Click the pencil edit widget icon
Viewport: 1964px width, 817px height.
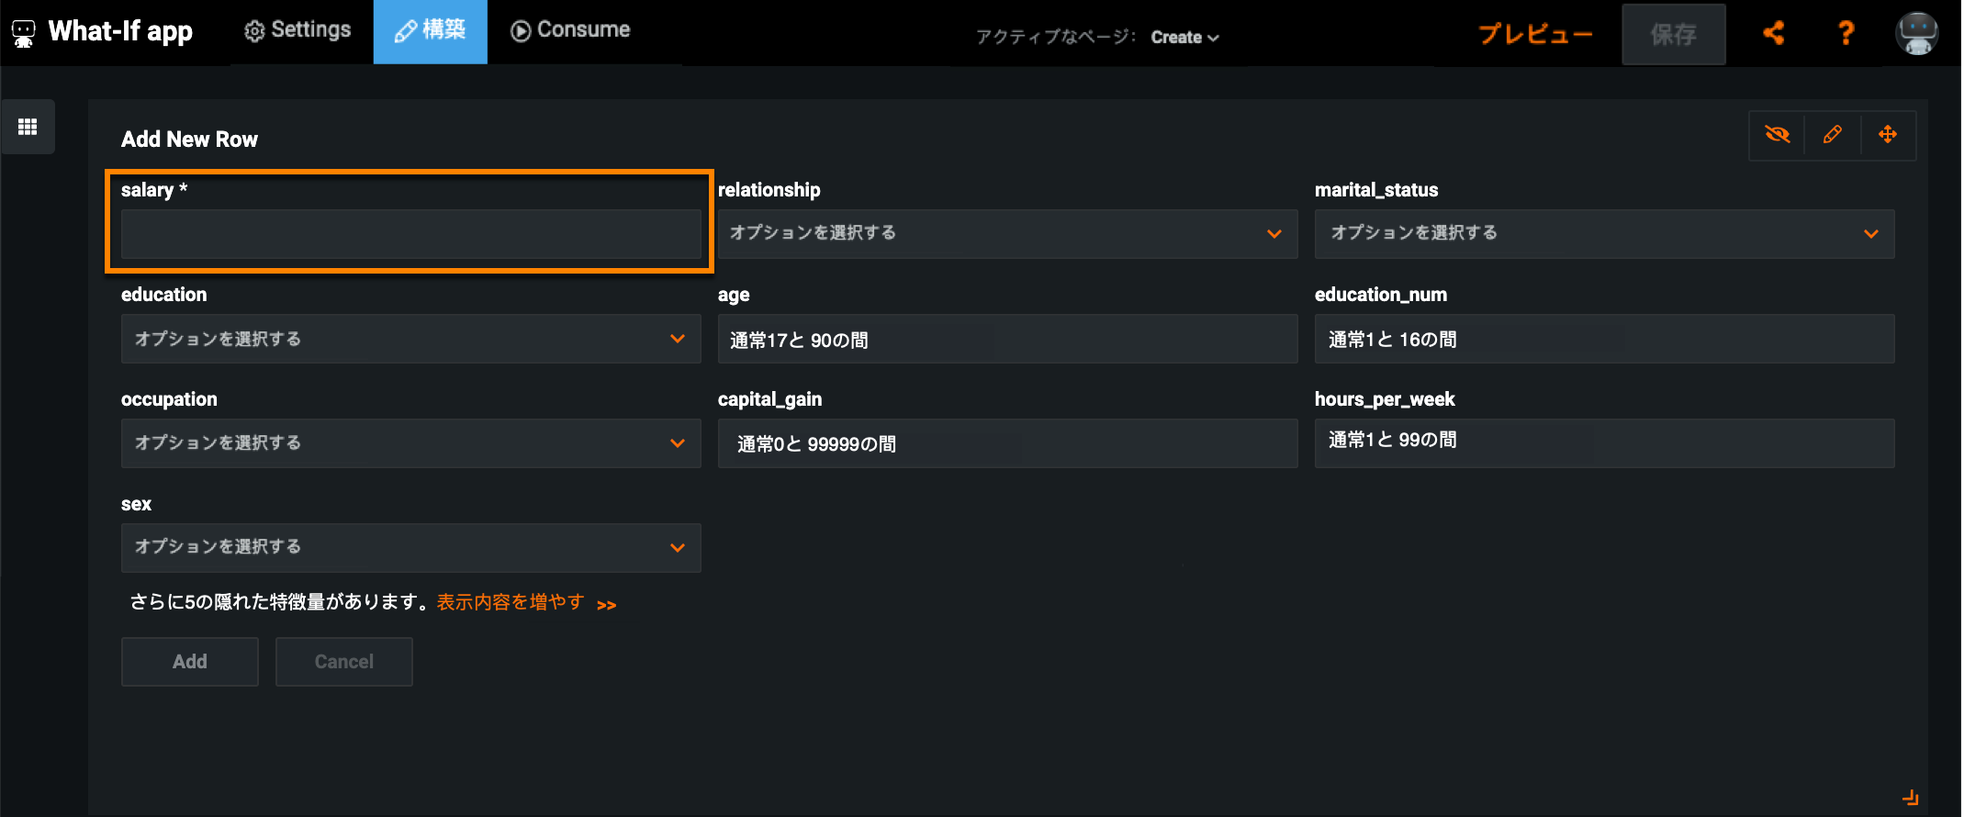point(1832,135)
